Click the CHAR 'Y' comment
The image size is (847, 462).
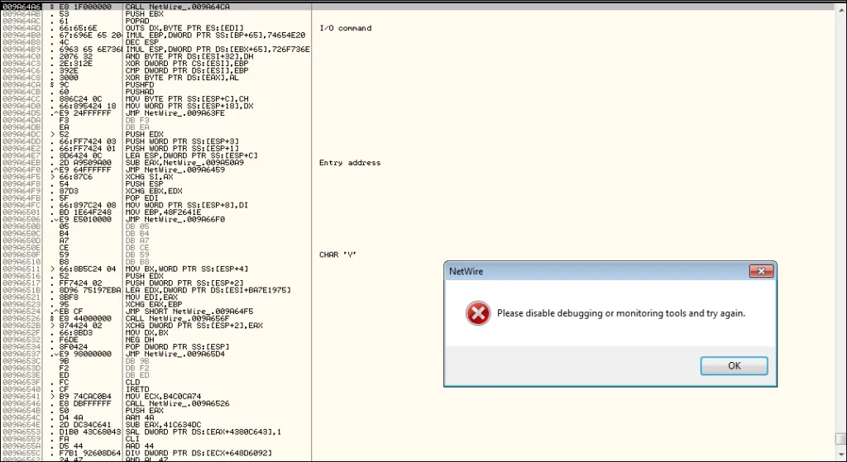point(338,255)
